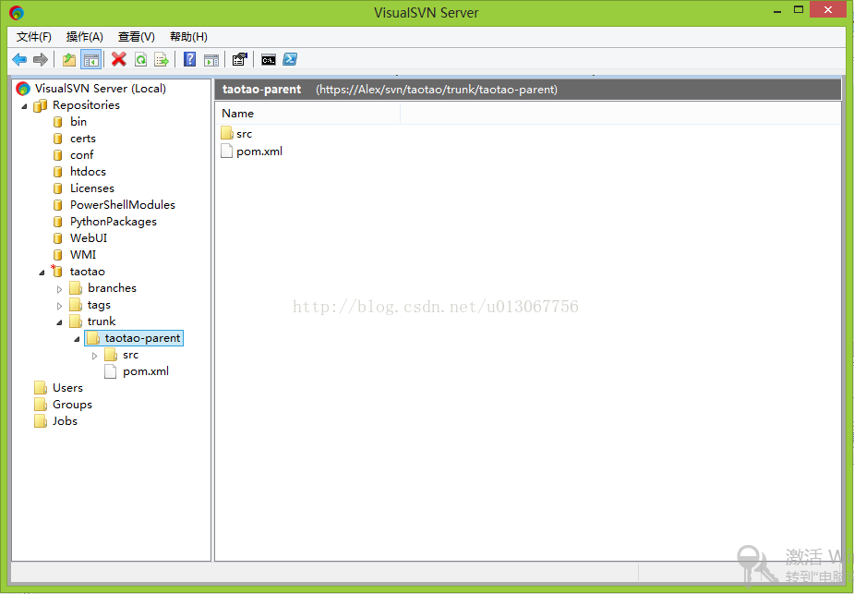Collapse the taotao repository node
This screenshot has height=594, width=854.
point(42,273)
